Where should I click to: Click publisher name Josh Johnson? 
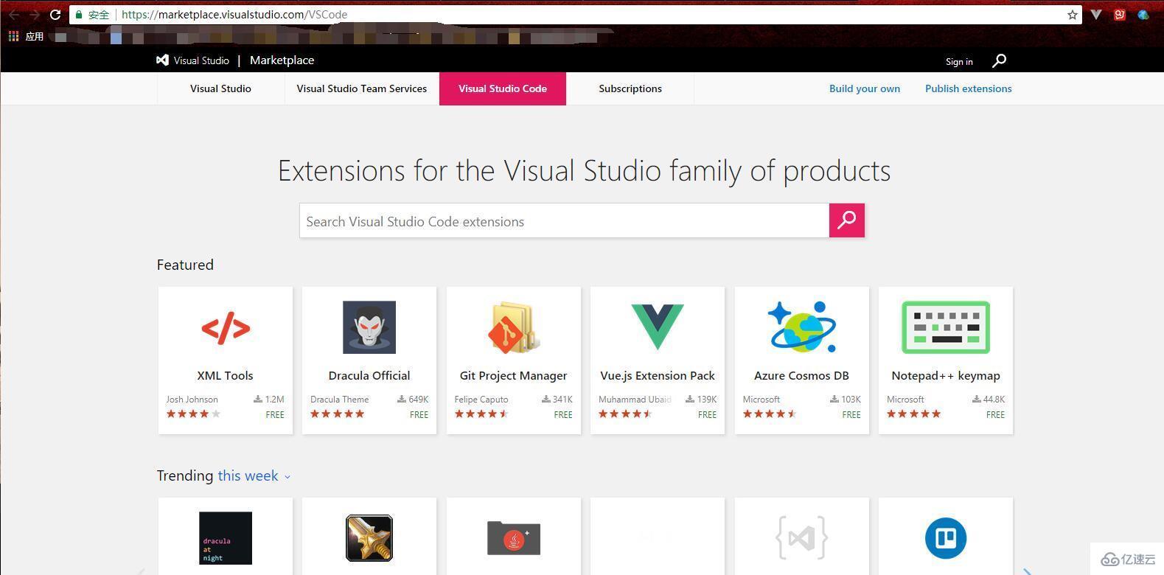[x=192, y=400]
